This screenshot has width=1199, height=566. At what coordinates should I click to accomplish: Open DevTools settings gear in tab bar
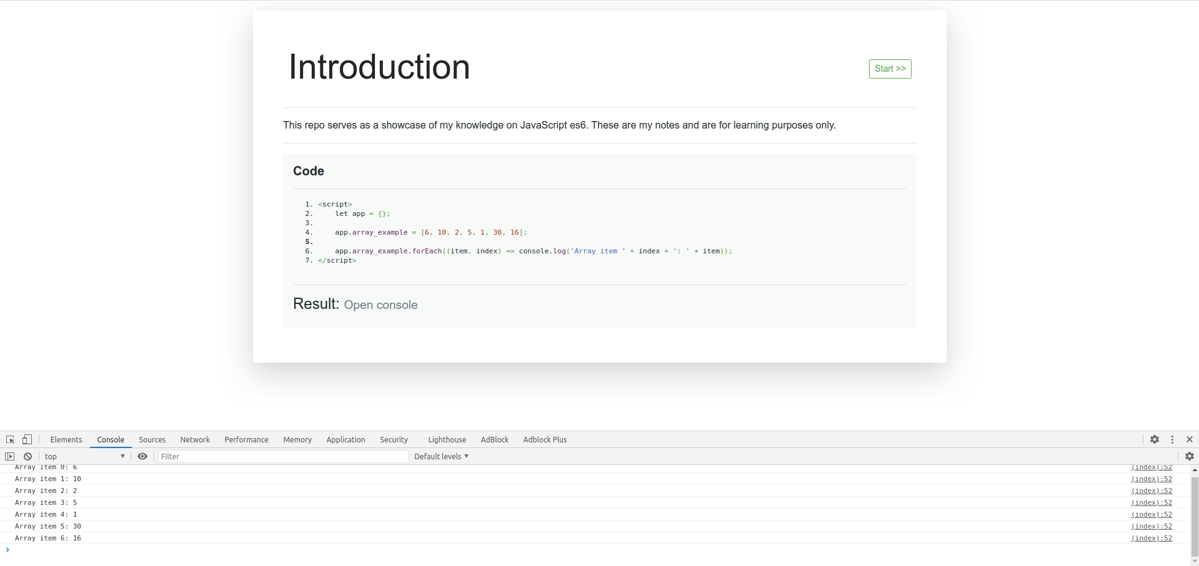1155,440
